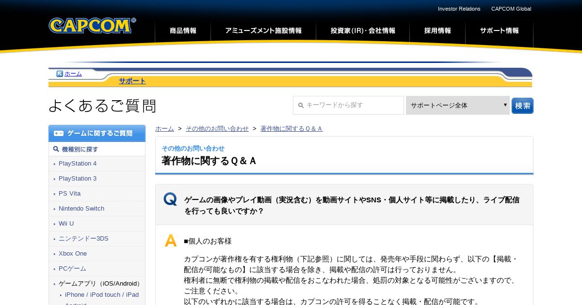Image resolution: width=582 pixels, height=305 pixels.
Task: Select ニンテンドー3DS in the sidebar
Action: pos(83,239)
